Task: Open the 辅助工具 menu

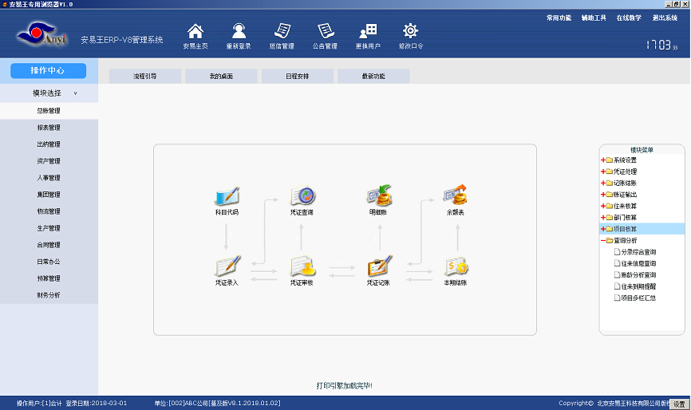Action: (594, 18)
